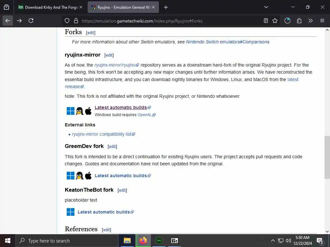Open tracking protection shield icon

coord(67,21)
